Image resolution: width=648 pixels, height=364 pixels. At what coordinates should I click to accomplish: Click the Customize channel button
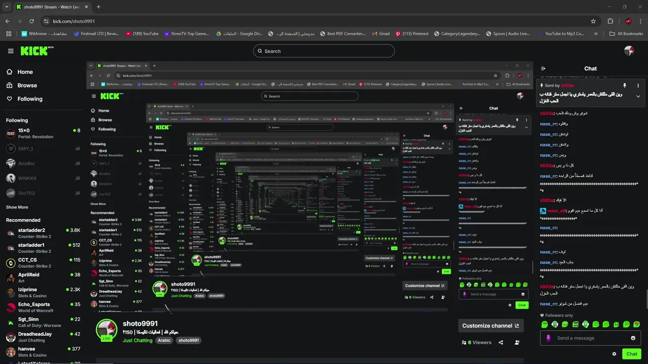point(491,326)
